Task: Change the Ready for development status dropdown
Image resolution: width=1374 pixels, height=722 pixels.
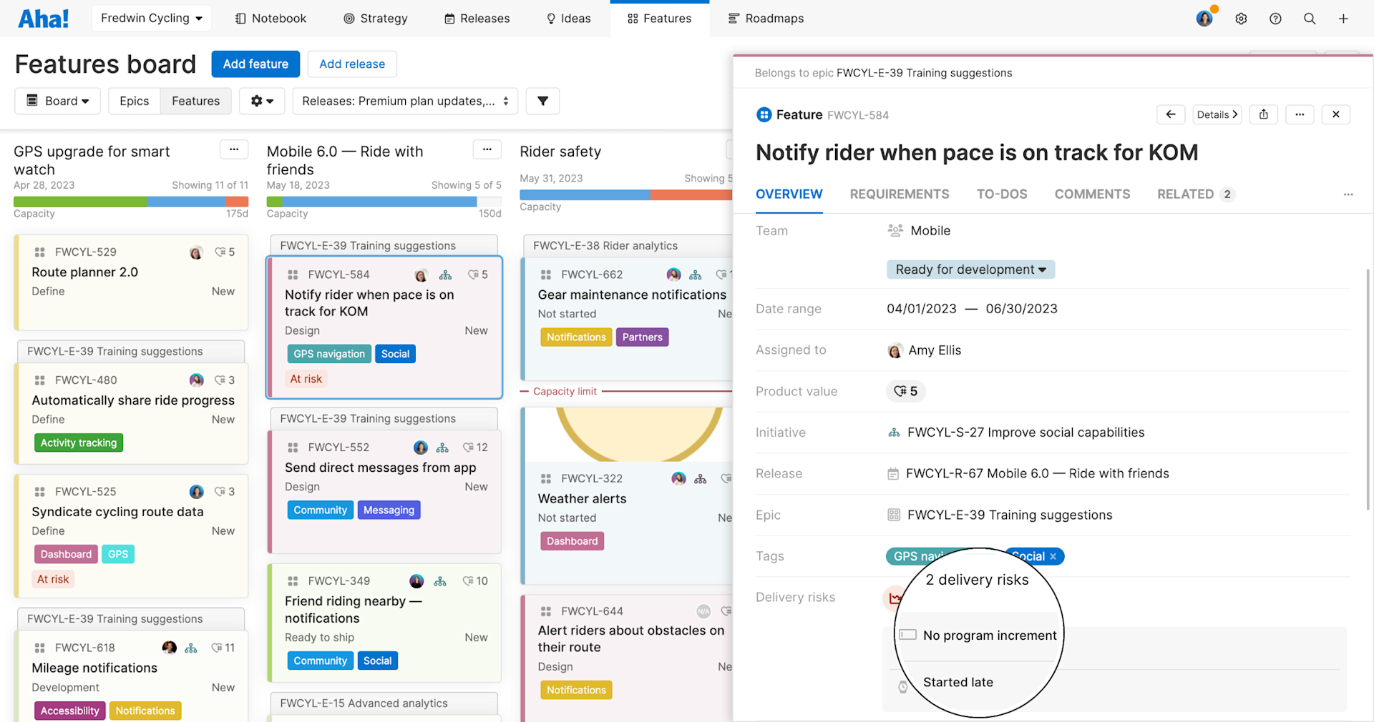Action: (970, 269)
